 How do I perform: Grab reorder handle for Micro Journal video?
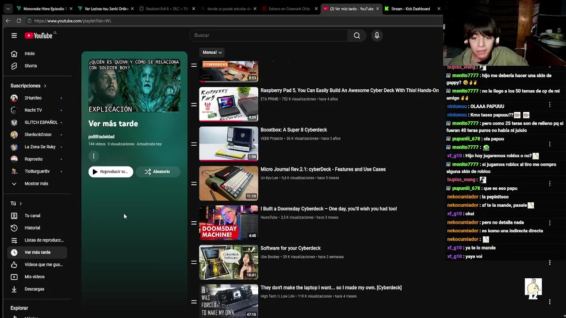click(x=194, y=183)
